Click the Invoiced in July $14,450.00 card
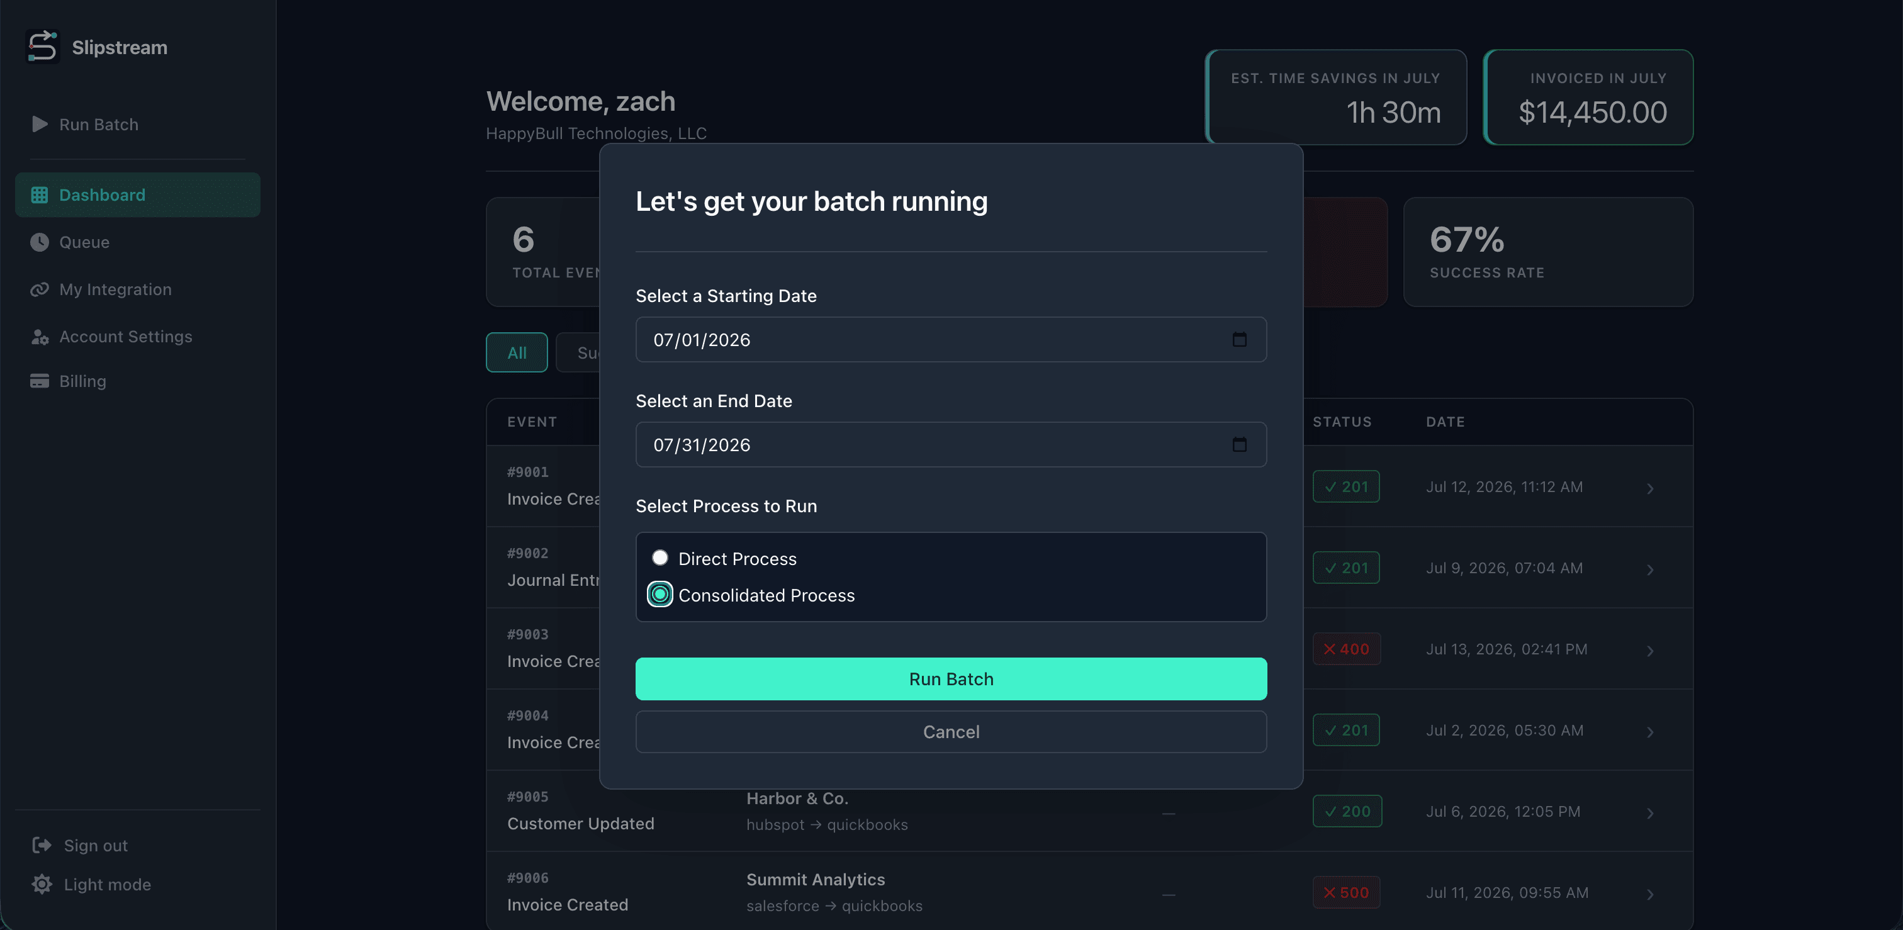This screenshot has height=930, width=1903. pyautogui.click(x=1588, y=97)
